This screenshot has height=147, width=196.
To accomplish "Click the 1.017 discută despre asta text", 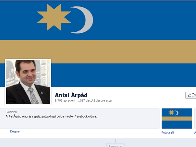I will click(x=94, y=100).
